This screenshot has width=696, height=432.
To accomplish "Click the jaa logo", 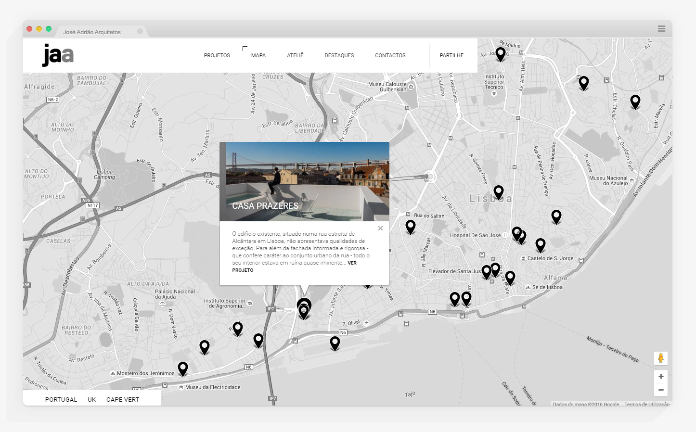I will click(x=58, y=55).
